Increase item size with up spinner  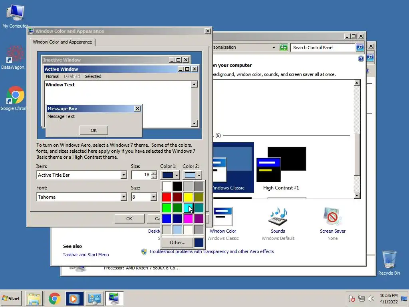[x=154, y=173]
